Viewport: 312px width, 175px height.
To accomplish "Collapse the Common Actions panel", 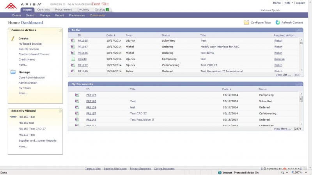I will 60,30.
